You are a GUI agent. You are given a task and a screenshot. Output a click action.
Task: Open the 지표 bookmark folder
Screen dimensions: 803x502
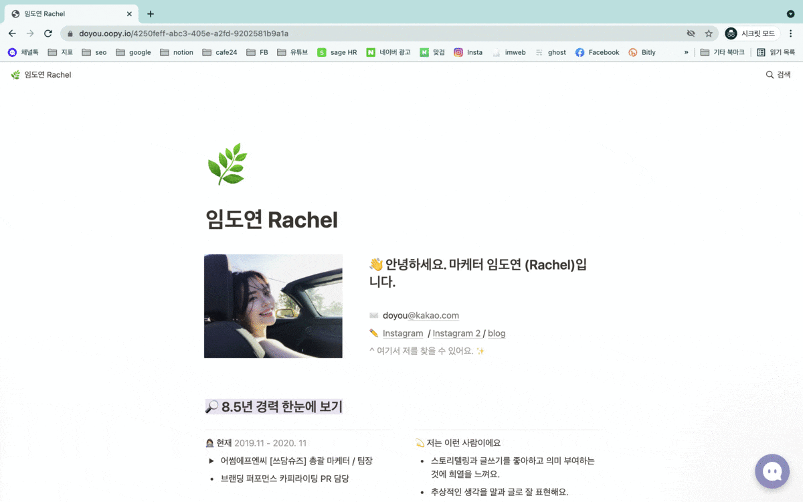coord(60,52)
